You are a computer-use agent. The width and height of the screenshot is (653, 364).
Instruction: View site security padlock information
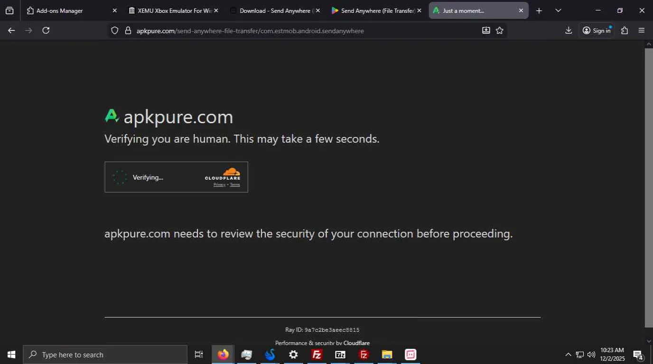tap(128, 31)
